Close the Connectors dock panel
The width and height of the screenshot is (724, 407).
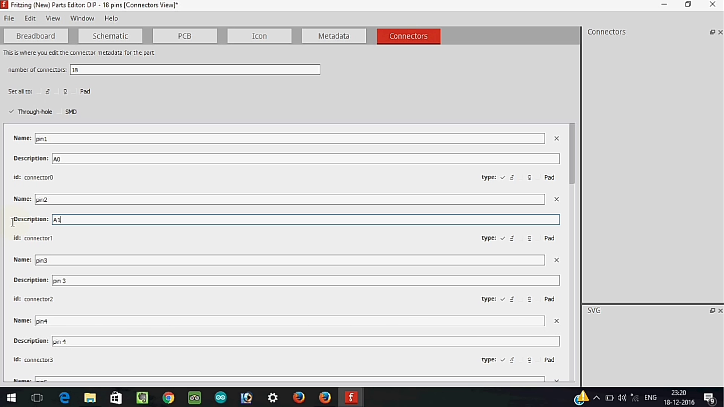click(720, 32)
